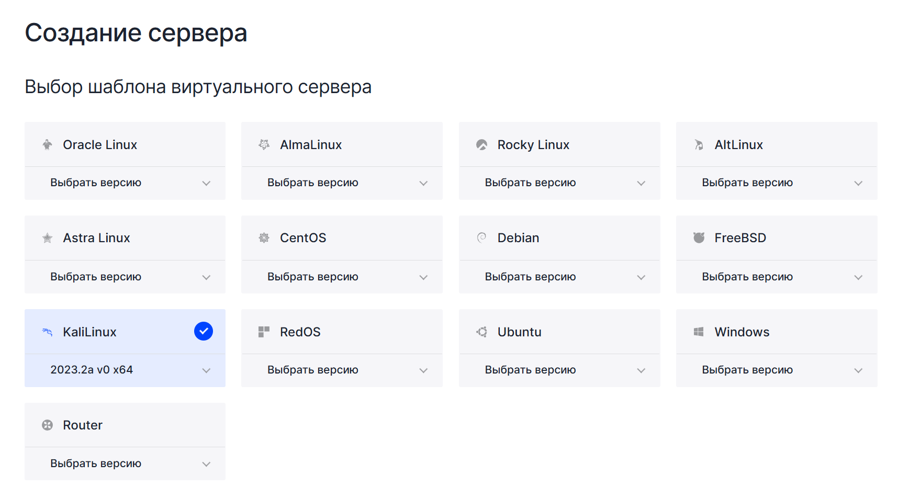Expand the CentOS version dropdown

pyautogui.click(x=342, y=277)
